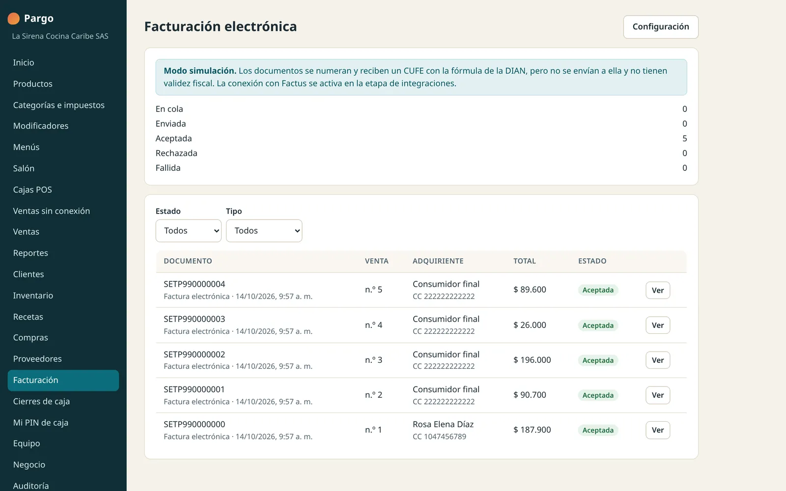Open Compras in sidebar
The width and height of the screenshot is (786, 491).
coord(63,338)
